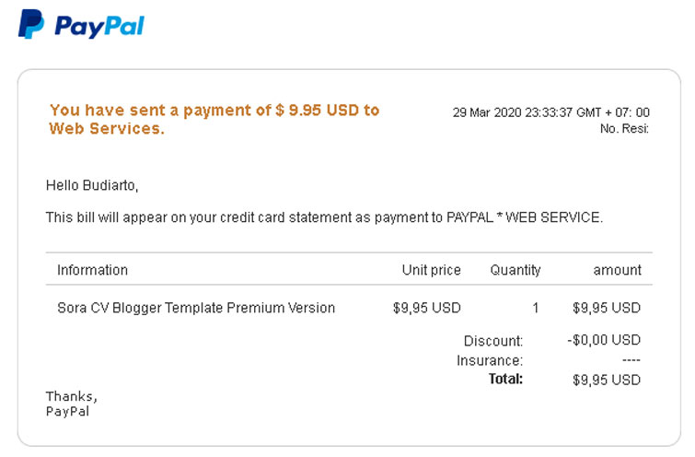The height and width of the screenshot is (457, 695).
Task: Click the bold Total label
Action: tap(505, 379)
